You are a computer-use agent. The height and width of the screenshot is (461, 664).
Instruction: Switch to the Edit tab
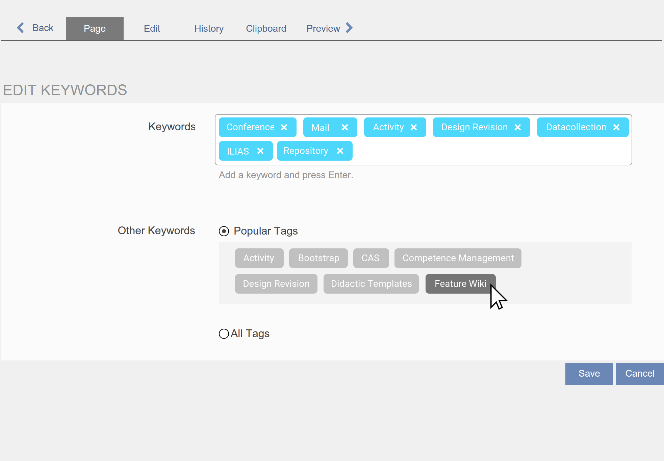coord(152,29)
